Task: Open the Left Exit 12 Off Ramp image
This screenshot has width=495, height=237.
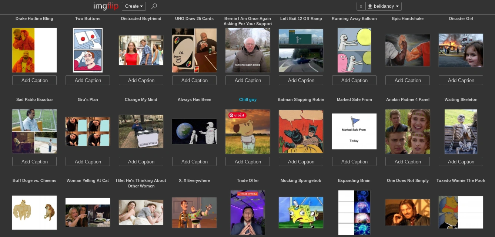Action: (x=301, y=50)
